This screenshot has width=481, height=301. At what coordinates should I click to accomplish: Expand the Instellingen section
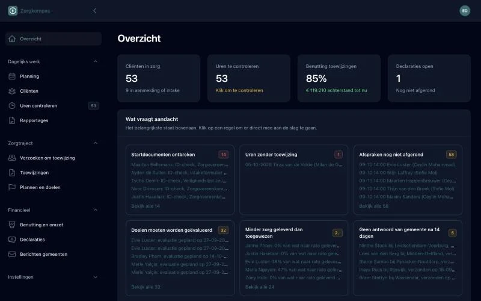(96, 277)
